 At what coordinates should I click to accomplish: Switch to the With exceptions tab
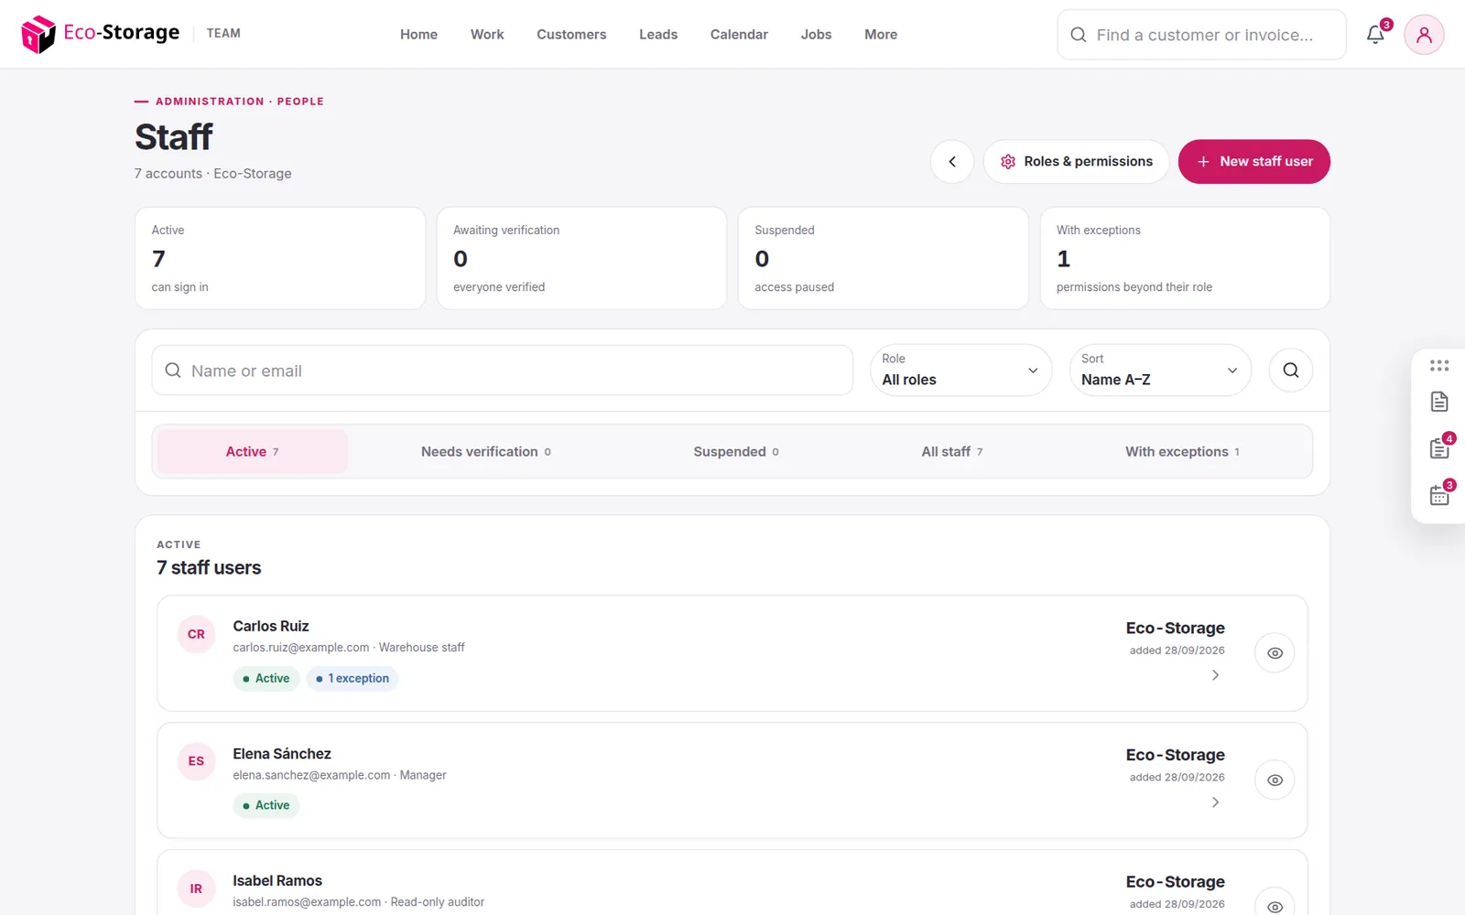pyautogui.click(x=1182, y=452)
